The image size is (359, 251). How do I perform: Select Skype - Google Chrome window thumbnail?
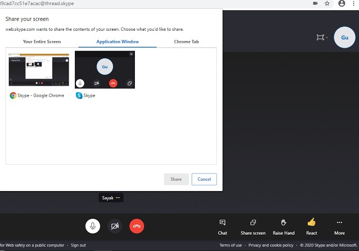tap(38, 70)
